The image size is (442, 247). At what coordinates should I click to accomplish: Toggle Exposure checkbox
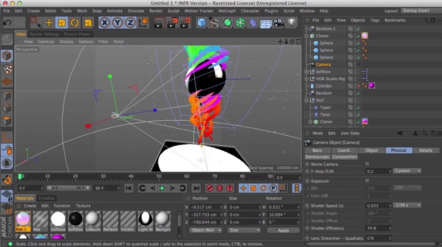pos(367,181)
